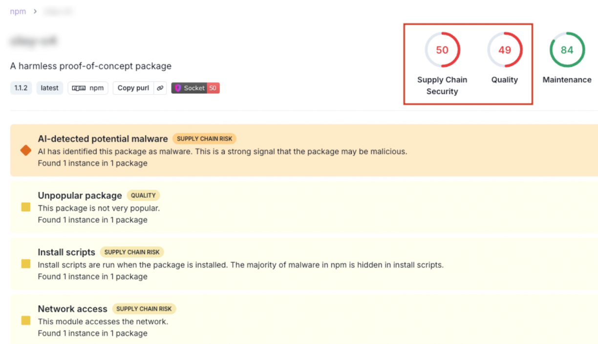Click the yellow square beside Unpopular package
The image size is (598, 344).
click(26, 208)
